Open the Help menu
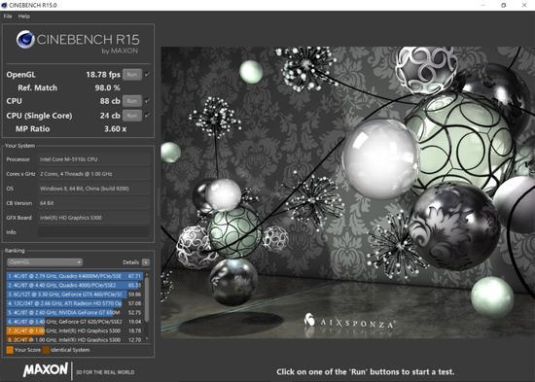 [x=24, y=16]
